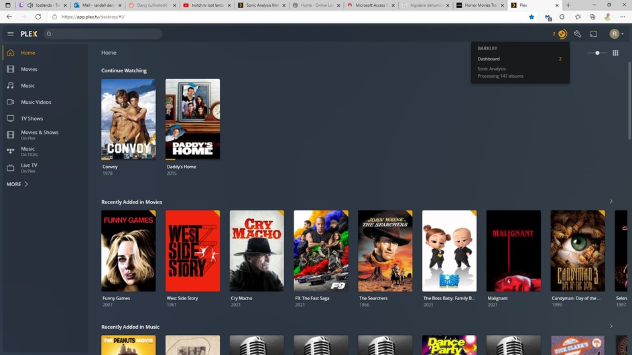Viewport: 632px width, 355px height.
Task: Open the settings wrench icon
Action: point(578,34)
